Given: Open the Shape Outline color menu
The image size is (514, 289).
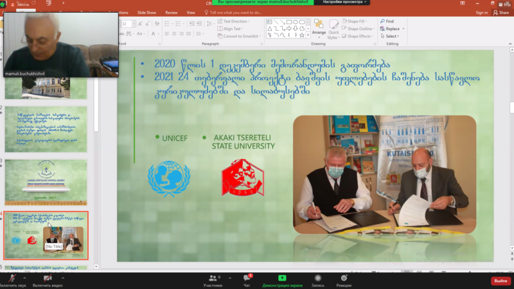Looking at the screenshot, I should point(358,29).
